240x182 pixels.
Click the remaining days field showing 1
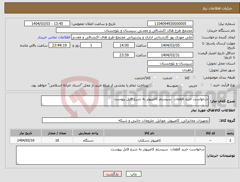pos(91,45)
